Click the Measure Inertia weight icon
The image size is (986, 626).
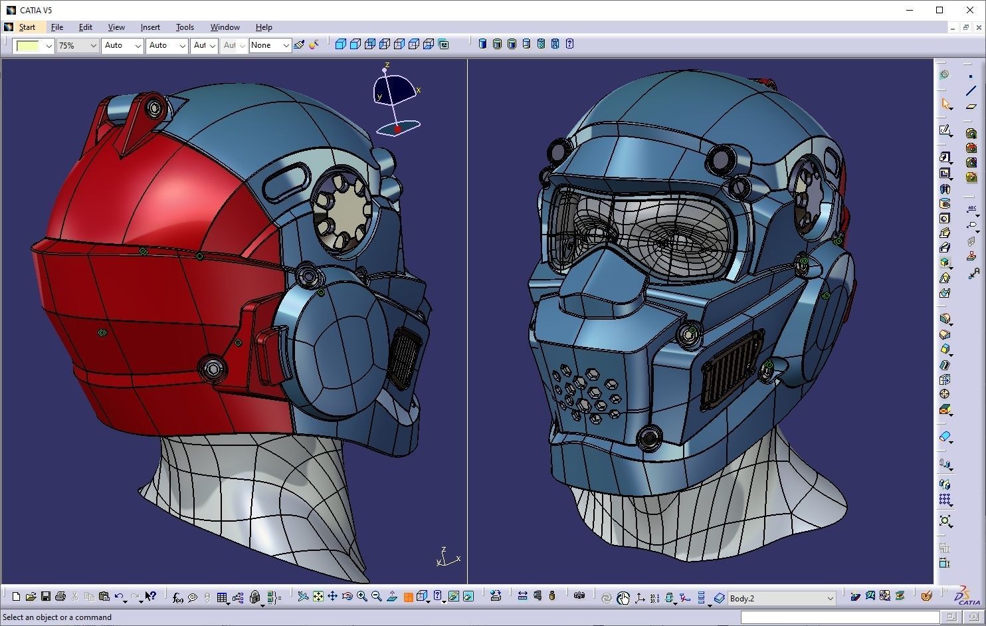[552, 596]
